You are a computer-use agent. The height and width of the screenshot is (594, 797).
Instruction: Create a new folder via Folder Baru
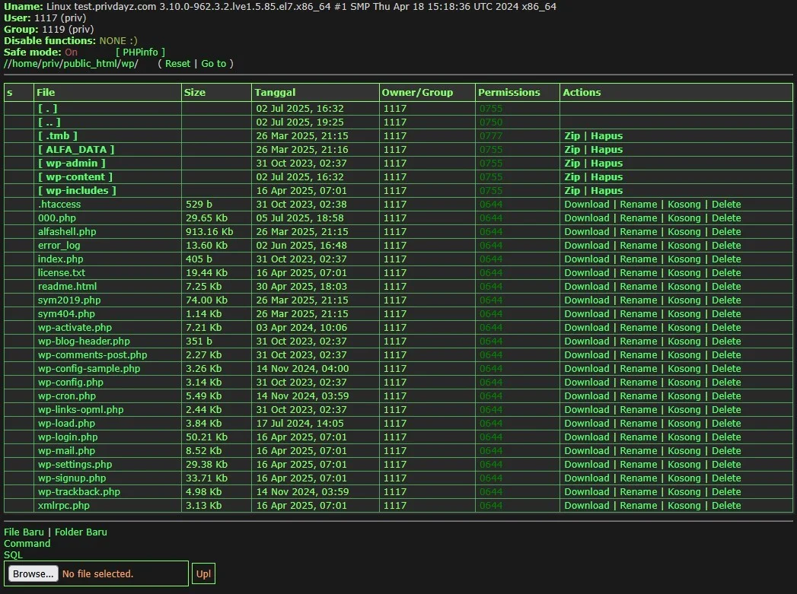pos(81,532)
